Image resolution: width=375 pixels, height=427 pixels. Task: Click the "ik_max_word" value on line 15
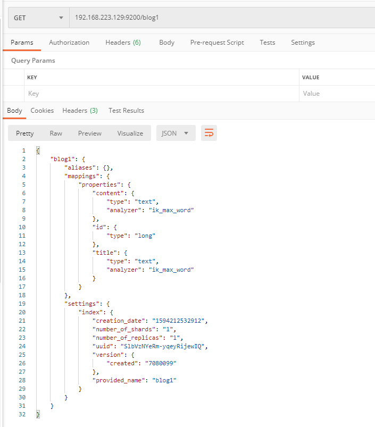(x=171, y=270)
